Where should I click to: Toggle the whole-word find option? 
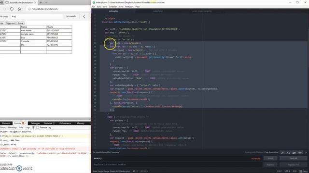point(300,152)
